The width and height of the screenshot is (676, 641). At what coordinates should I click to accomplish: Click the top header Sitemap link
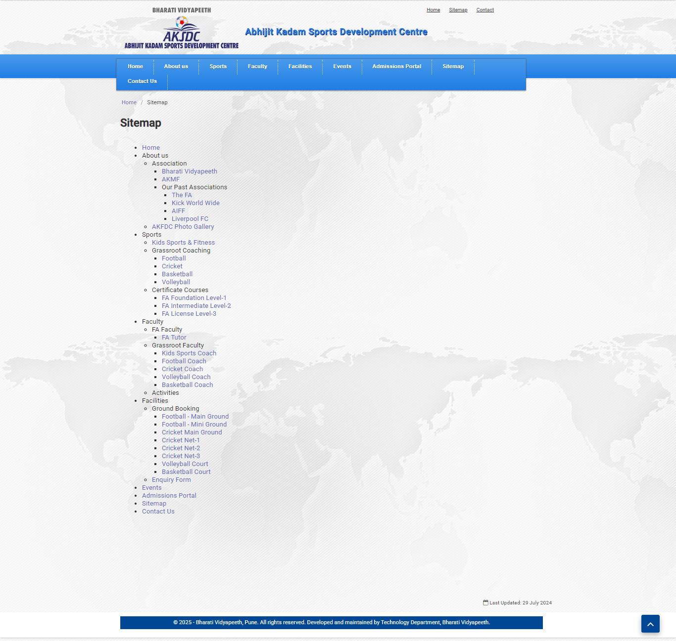coord(458,10)
